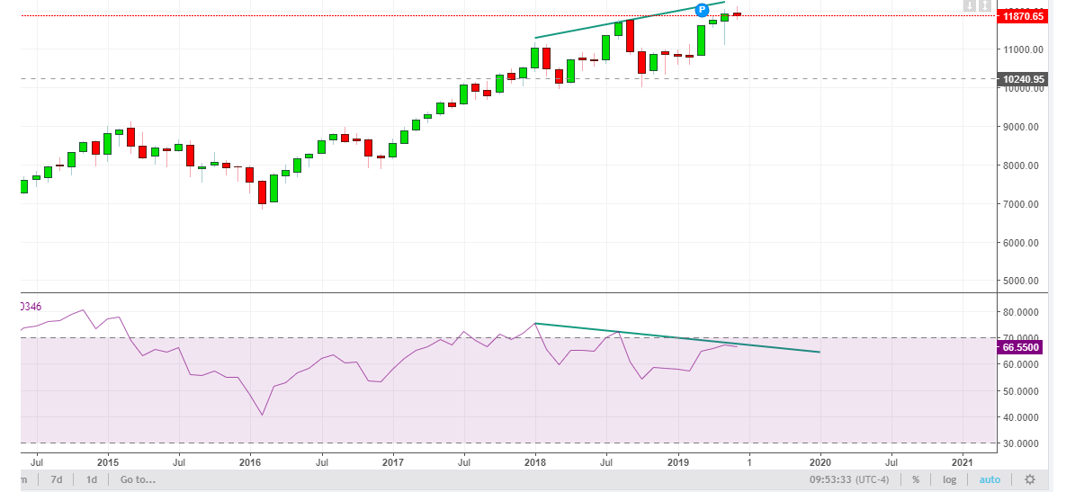Click the 2019 label on time axis

click(677, 461)
